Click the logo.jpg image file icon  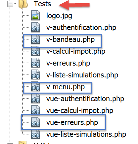(x=35, y=15)
